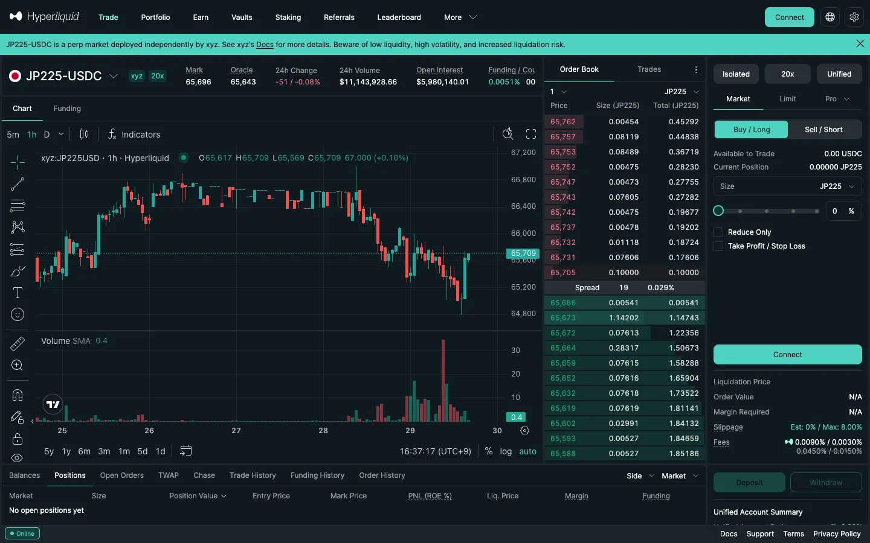Click the Connect button in header
This screenshot has width=870, height=543.
(x=790, y=17)
